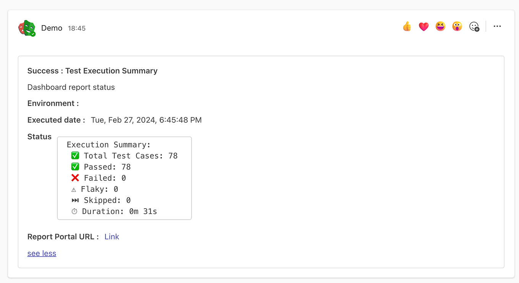React with the surprised face emoji

click(457, 26)
